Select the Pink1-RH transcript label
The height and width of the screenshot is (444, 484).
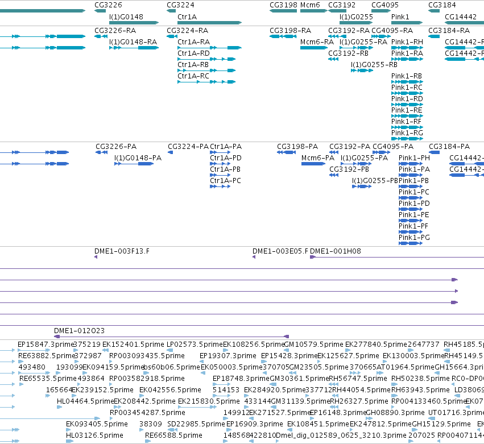(407, 42)
